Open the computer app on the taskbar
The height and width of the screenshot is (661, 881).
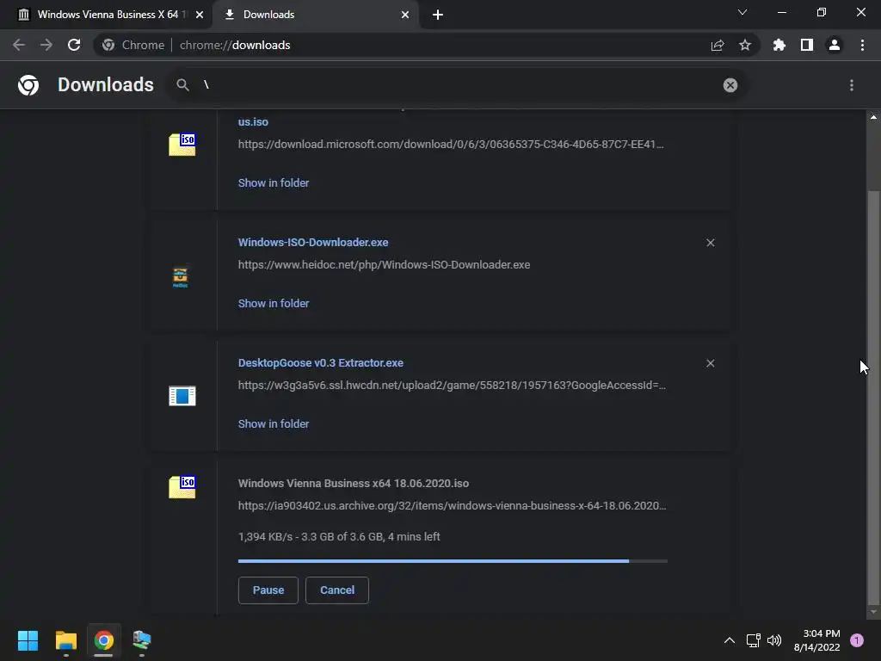142,640
